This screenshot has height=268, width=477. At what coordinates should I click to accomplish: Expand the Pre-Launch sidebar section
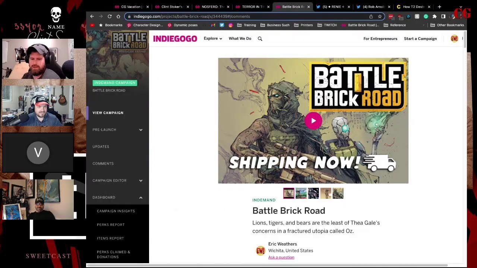141,130
